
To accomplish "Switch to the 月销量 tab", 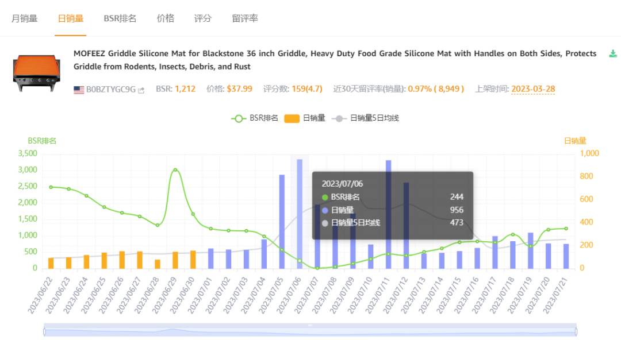I will 25,18.
